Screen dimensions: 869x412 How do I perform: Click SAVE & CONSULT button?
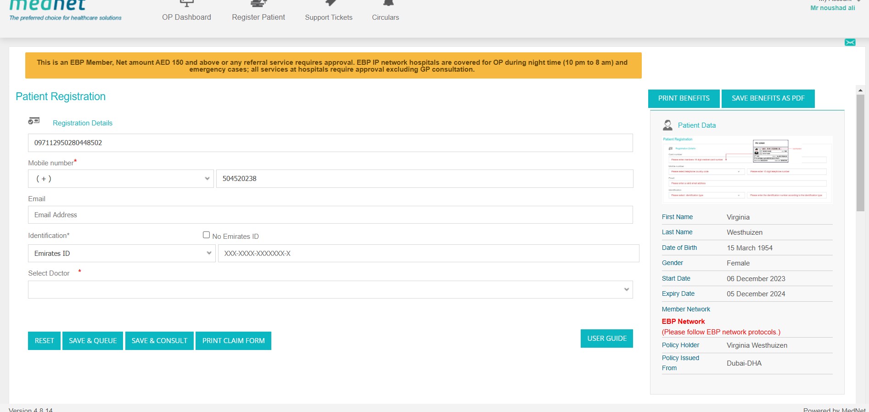159,341
